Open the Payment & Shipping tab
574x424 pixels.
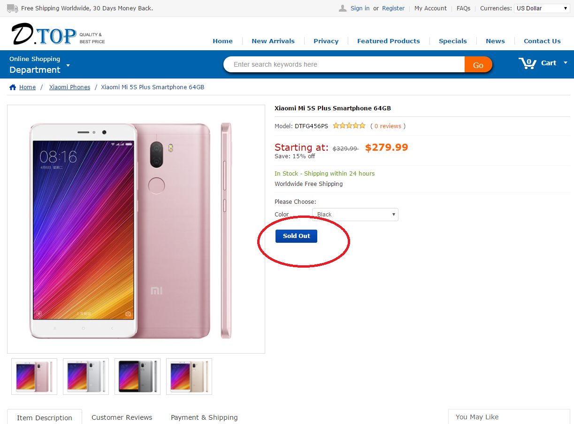pos(204,417)
